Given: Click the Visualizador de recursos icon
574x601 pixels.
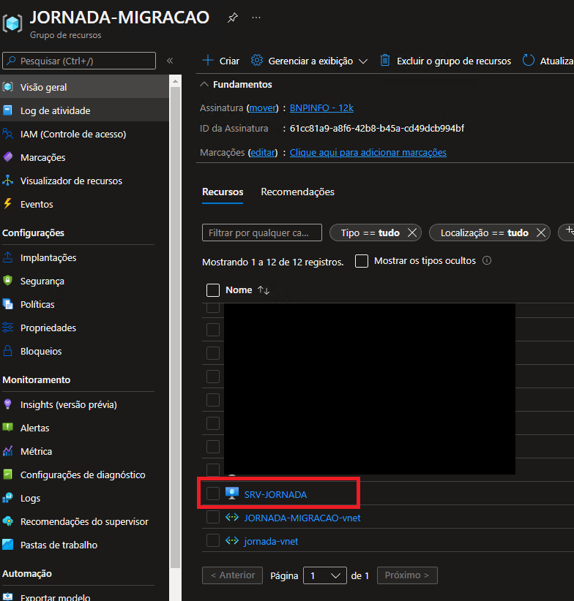Looking at the screenshot, I should pyautogui.click(x=7, y=181).
